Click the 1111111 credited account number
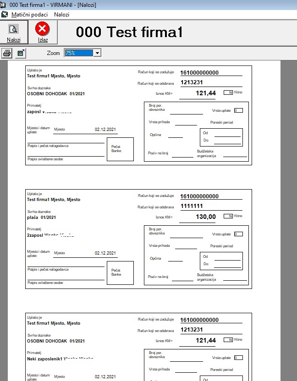 pyautogui.click(x=192, y=206)
